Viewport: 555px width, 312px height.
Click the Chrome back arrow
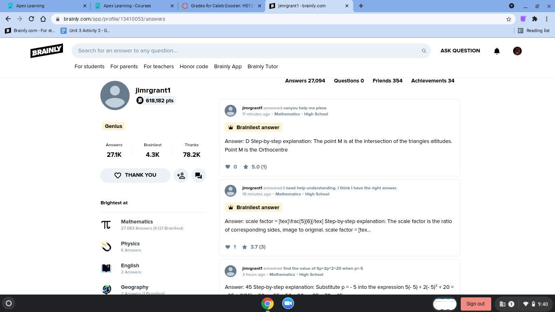click(8, 19)
